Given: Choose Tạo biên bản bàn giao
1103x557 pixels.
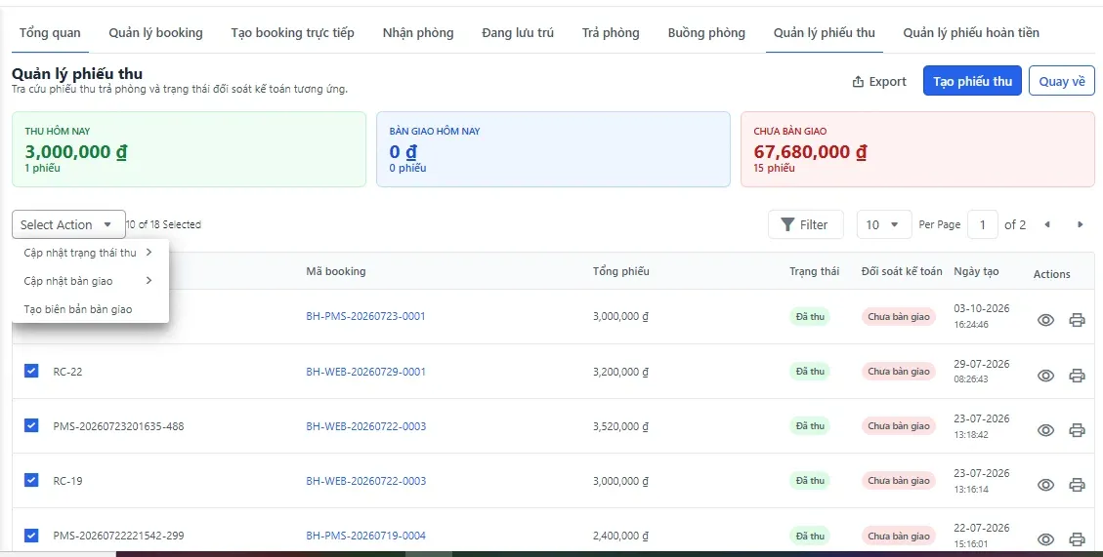Looking at the screenshot, I should click(90, 309).
